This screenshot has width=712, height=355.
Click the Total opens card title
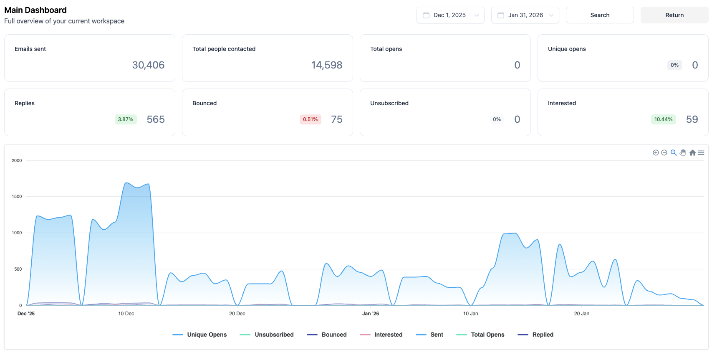386,49
